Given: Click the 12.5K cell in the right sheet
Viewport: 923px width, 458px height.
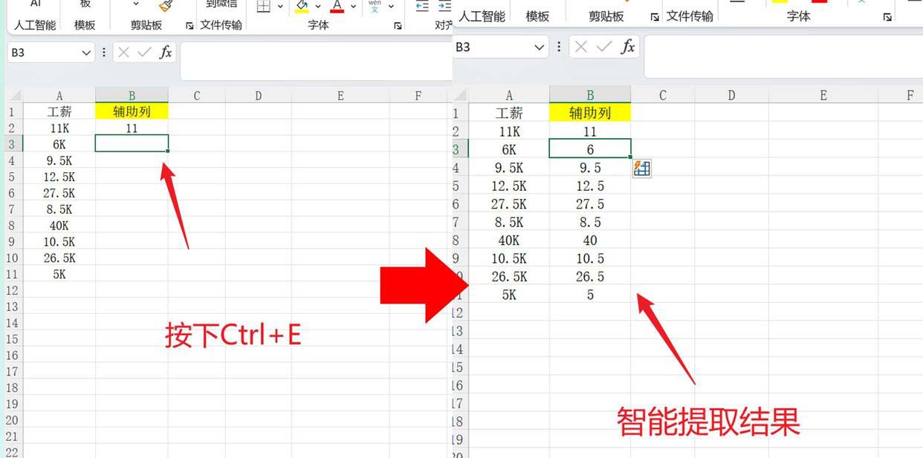Looking at the screenshot, I should point(509,186).
